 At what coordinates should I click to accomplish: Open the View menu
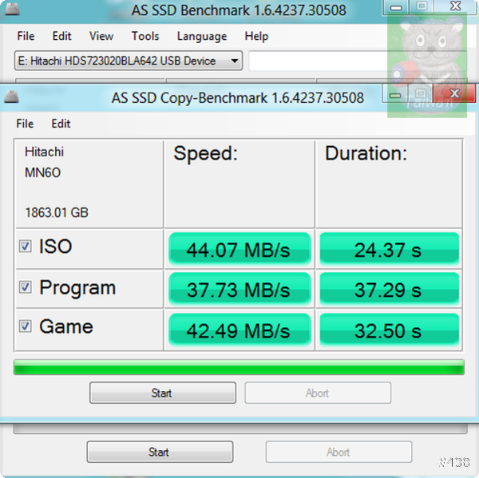point(101,36)
